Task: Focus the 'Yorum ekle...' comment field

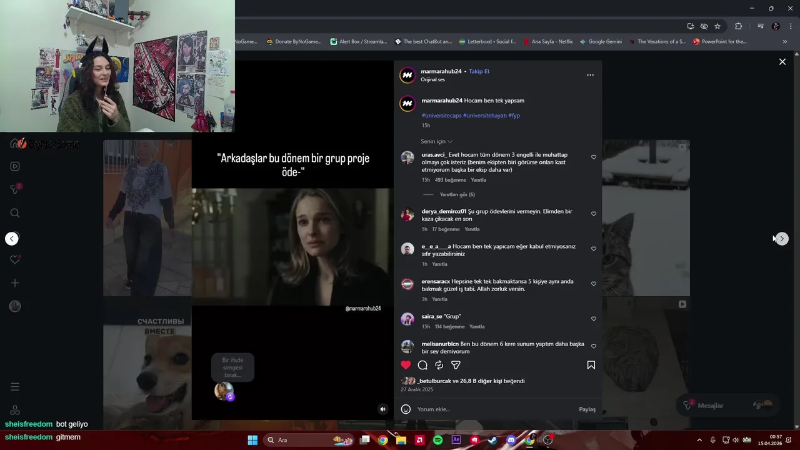Action: pyautogui.click(x=494, y=409)
